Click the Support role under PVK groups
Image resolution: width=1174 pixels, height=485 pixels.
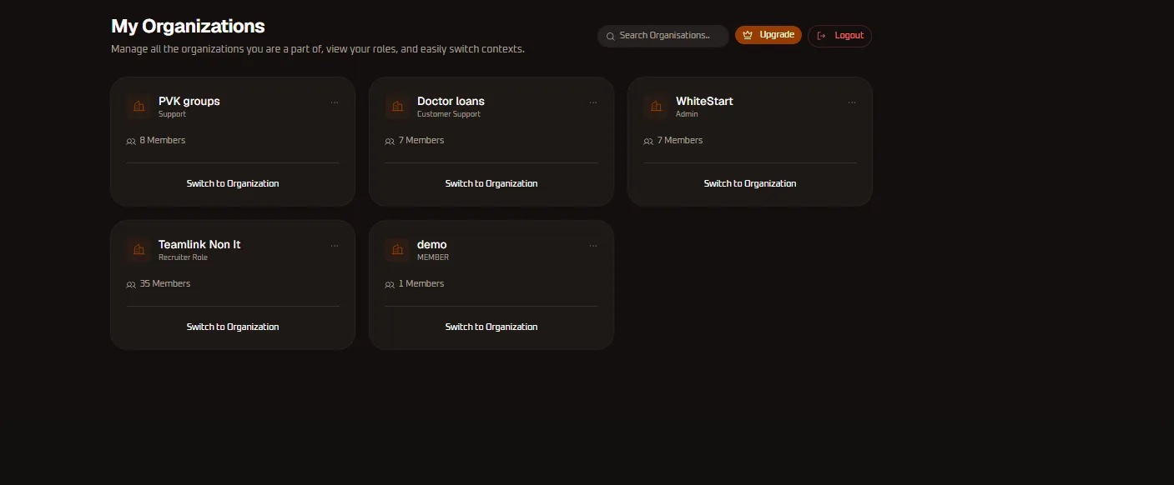click(x=172, y=114)
